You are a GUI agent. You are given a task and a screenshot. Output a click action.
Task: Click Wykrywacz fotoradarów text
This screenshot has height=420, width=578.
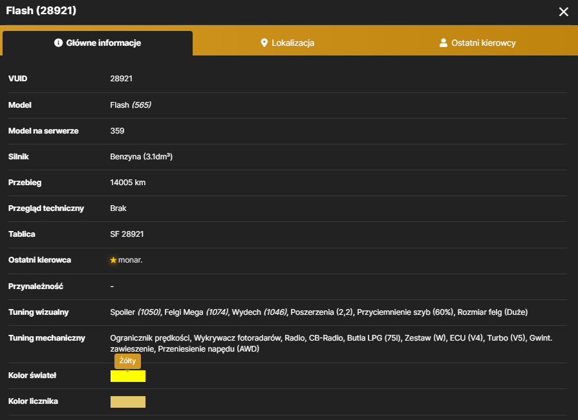[x=237, y=338]
